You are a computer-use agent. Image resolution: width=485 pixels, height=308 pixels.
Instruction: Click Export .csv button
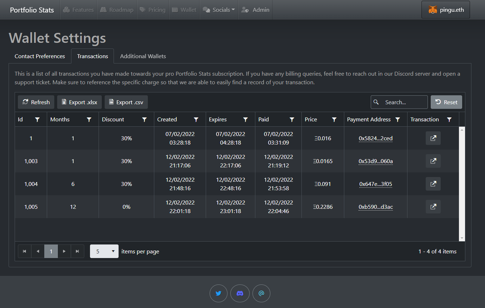tap(126, 102)
